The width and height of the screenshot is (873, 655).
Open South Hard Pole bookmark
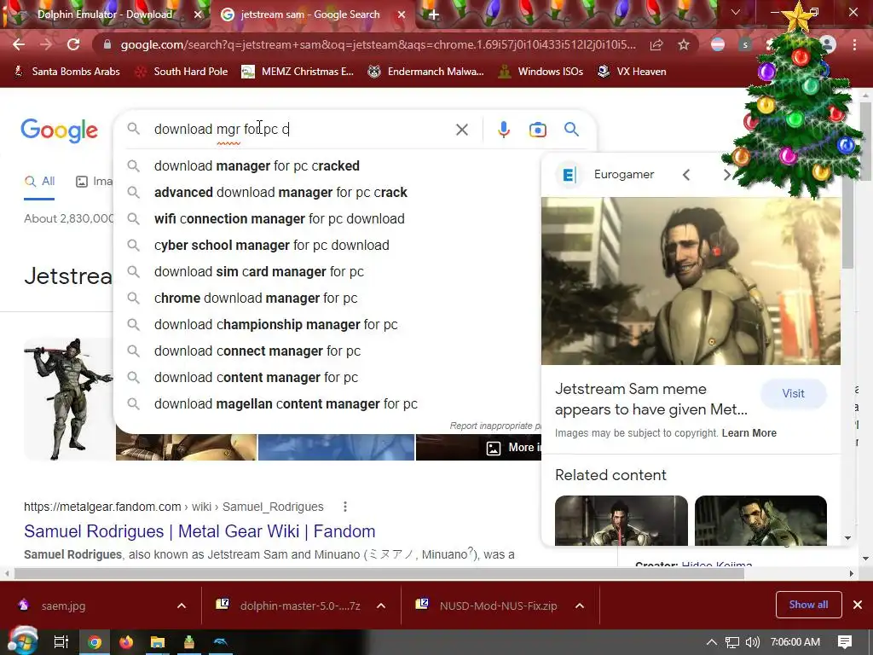tap(182, 72)
